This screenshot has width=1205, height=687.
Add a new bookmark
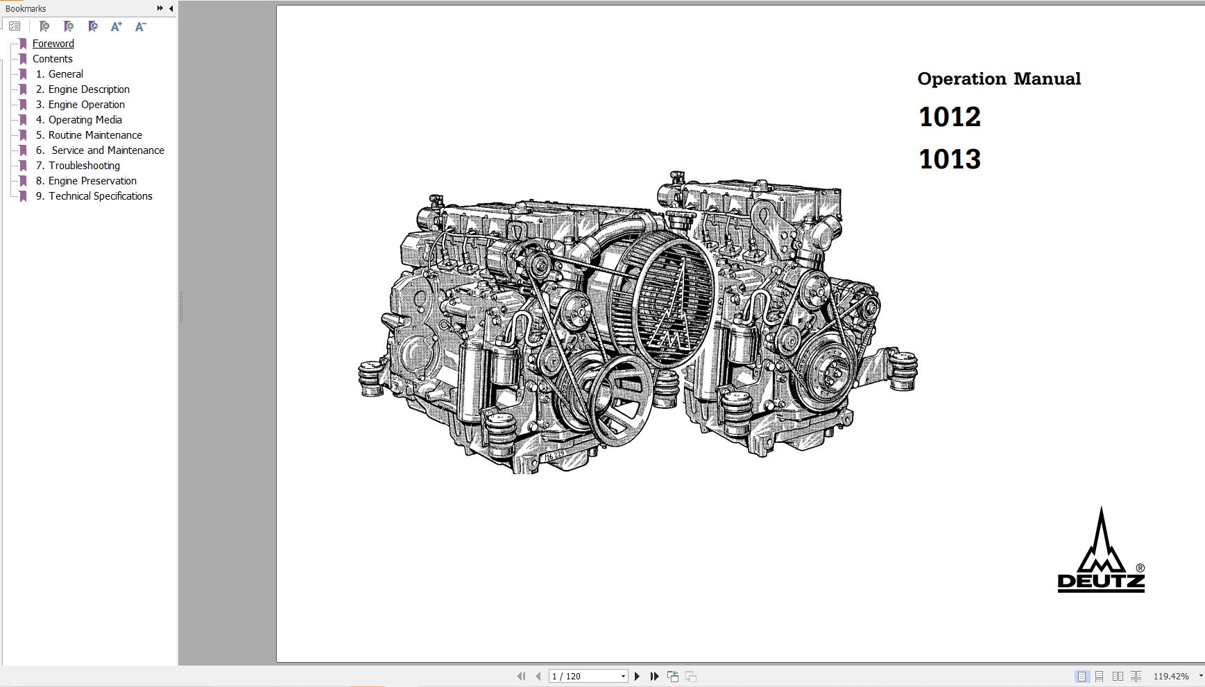(x=68, y=27)
